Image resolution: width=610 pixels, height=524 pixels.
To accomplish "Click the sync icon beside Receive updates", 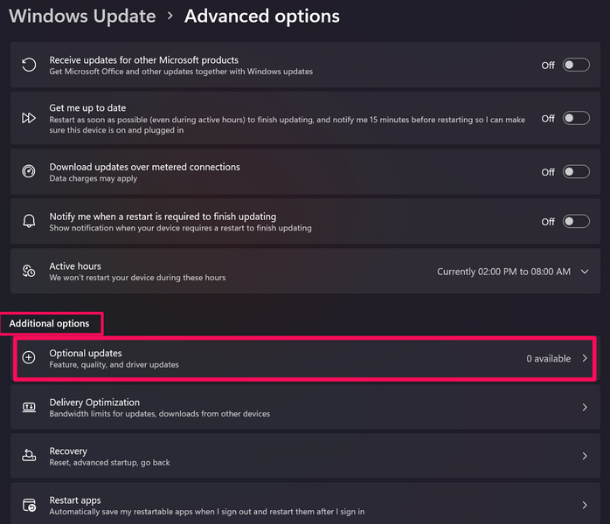I will click(29, 65).
